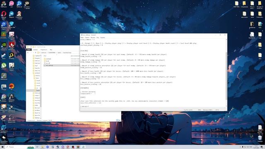Switch Explorer to large icons view
This screenshot has width=265, height=149.
pyautogui.click(x=119, y=120)
